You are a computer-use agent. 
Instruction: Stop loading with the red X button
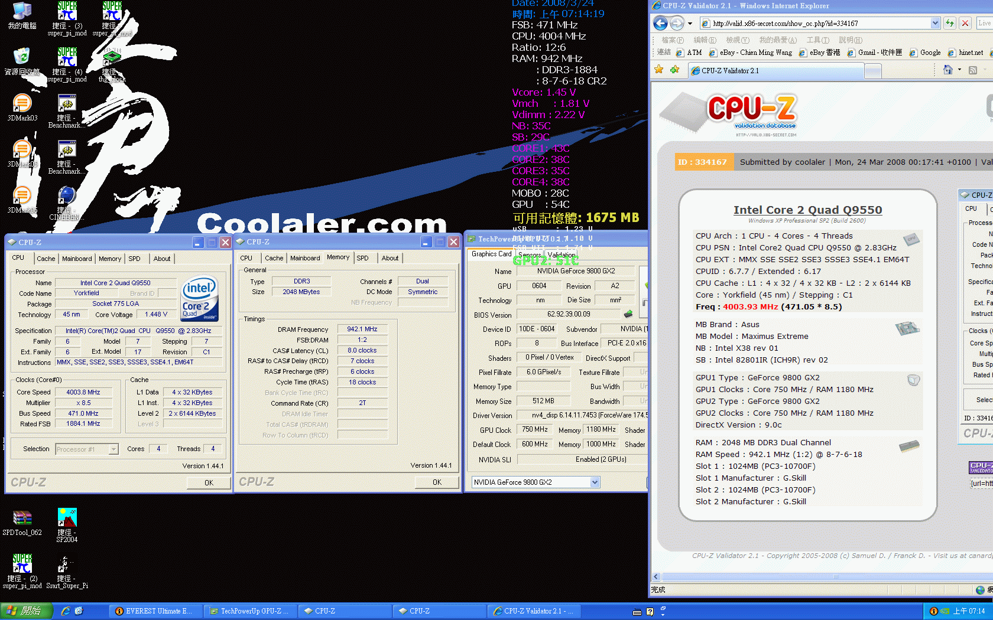point(965,23)
